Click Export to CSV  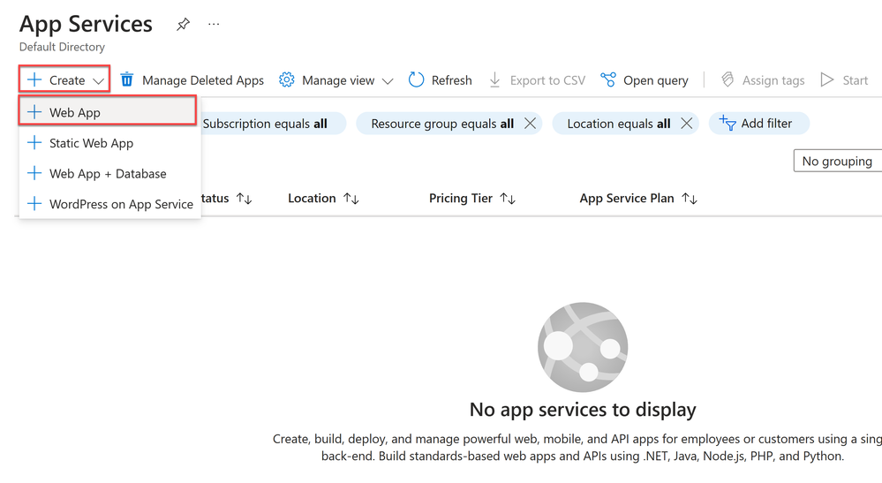tap(537, 79)
